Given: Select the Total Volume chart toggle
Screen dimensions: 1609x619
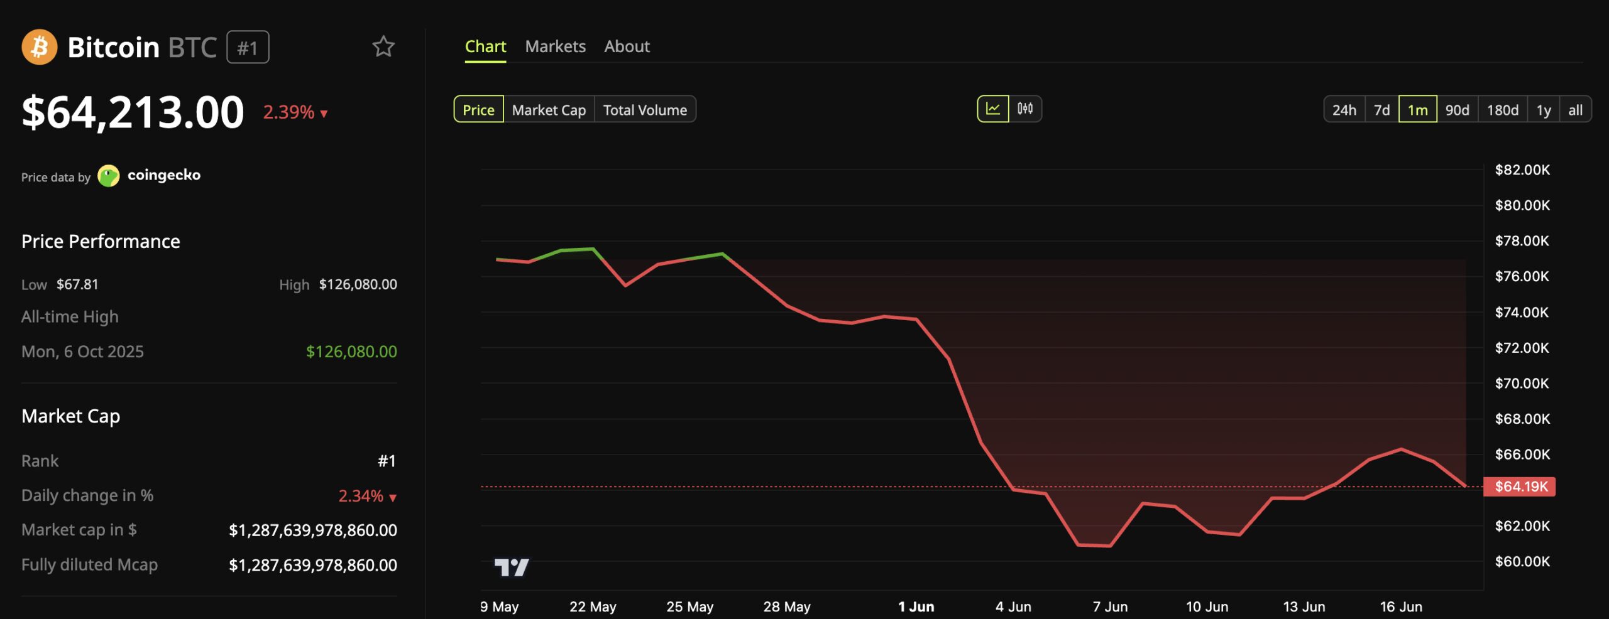Looking at the screenshot, I should (x=645, y=109).
